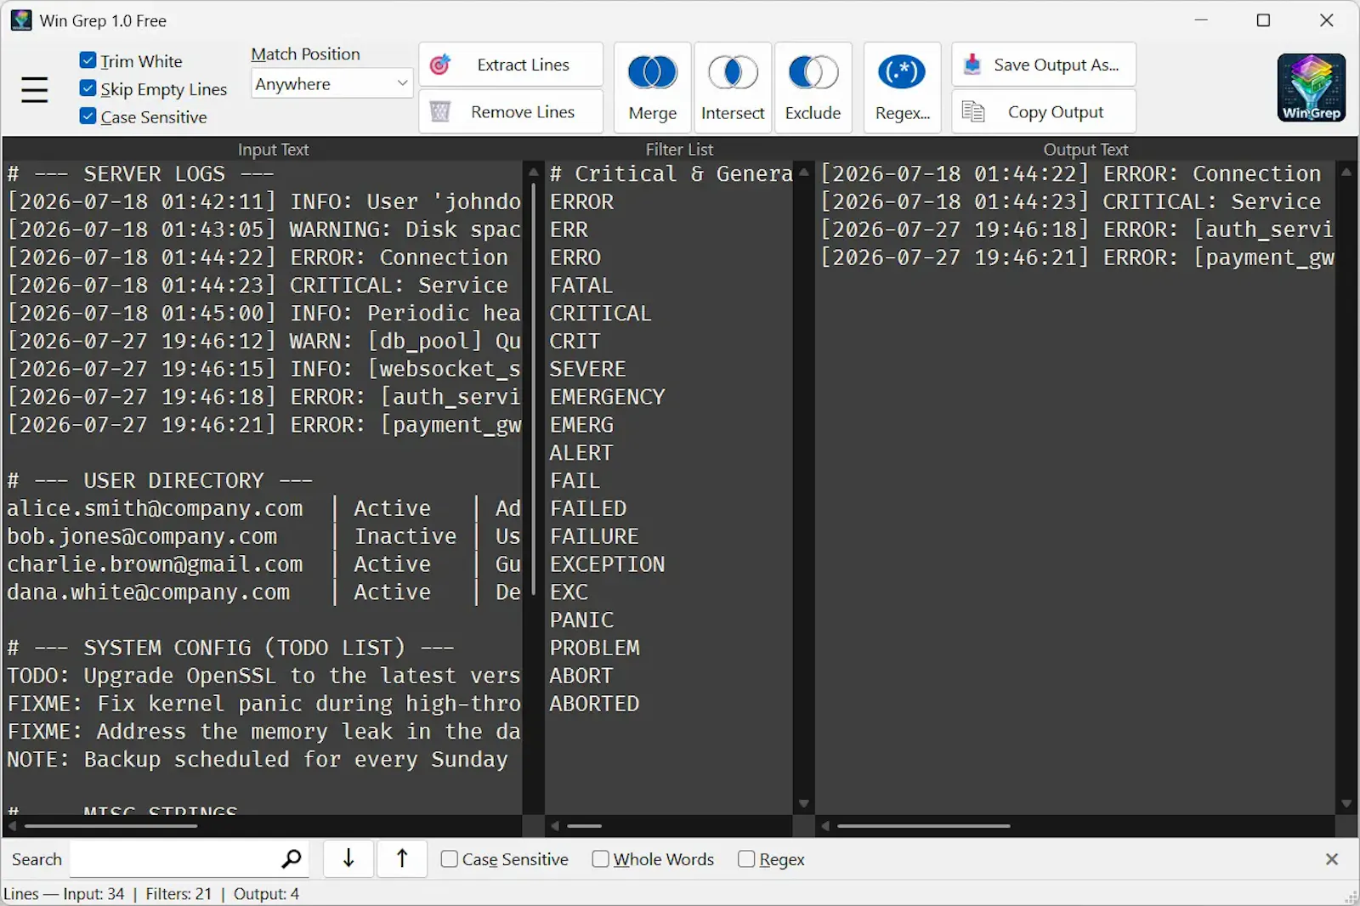Click the '# --- USER DIRECTORY ---' line

(160, 480)
